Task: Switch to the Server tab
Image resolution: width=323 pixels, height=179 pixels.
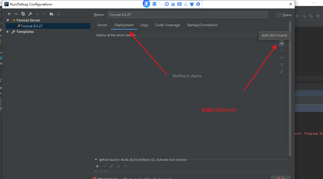Action: pyautogui.click(x=103, y=25)
